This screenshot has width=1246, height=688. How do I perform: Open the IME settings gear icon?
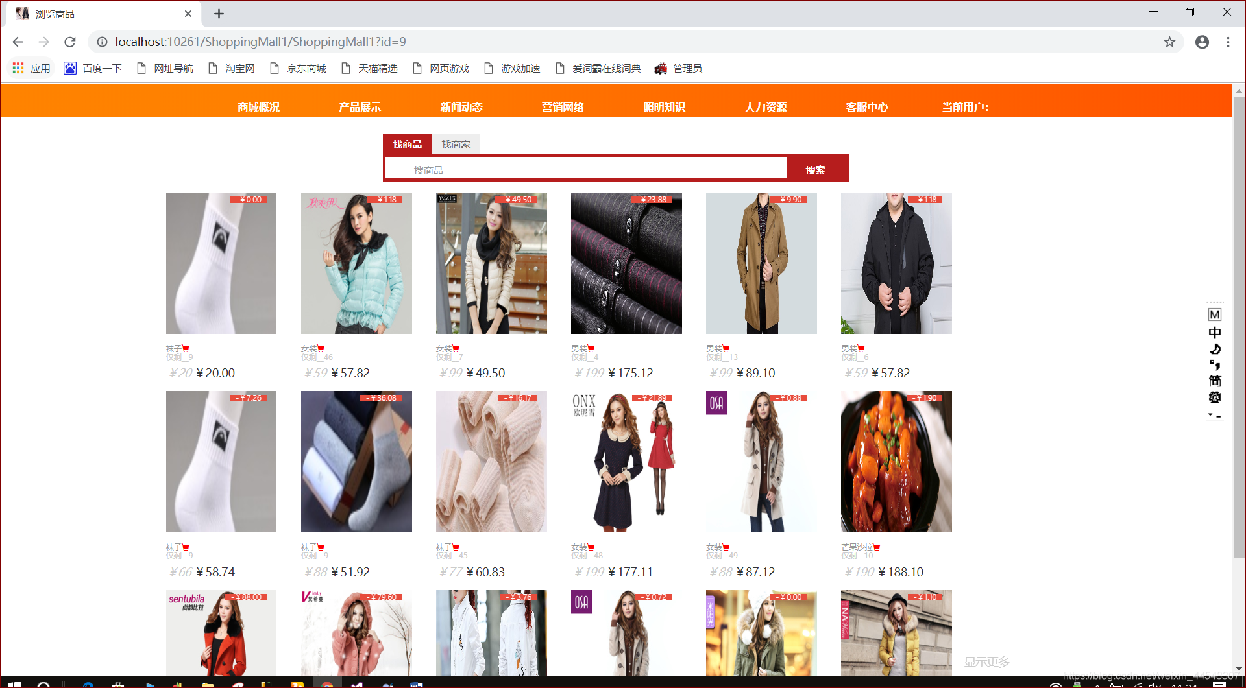1214,397
